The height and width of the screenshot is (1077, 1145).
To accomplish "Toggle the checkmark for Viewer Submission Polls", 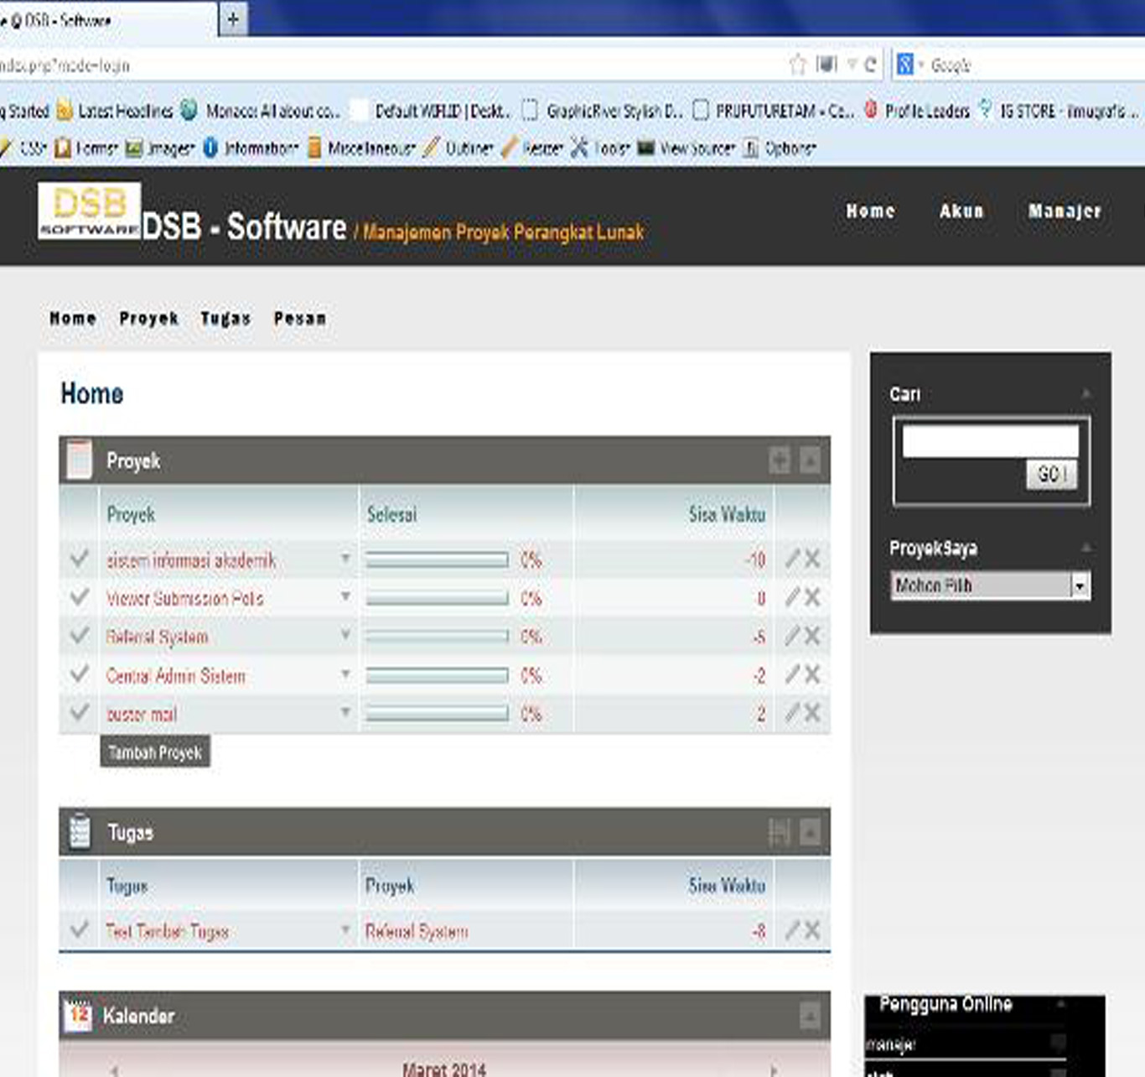I will pyautogui.click(x=80, y=597).
